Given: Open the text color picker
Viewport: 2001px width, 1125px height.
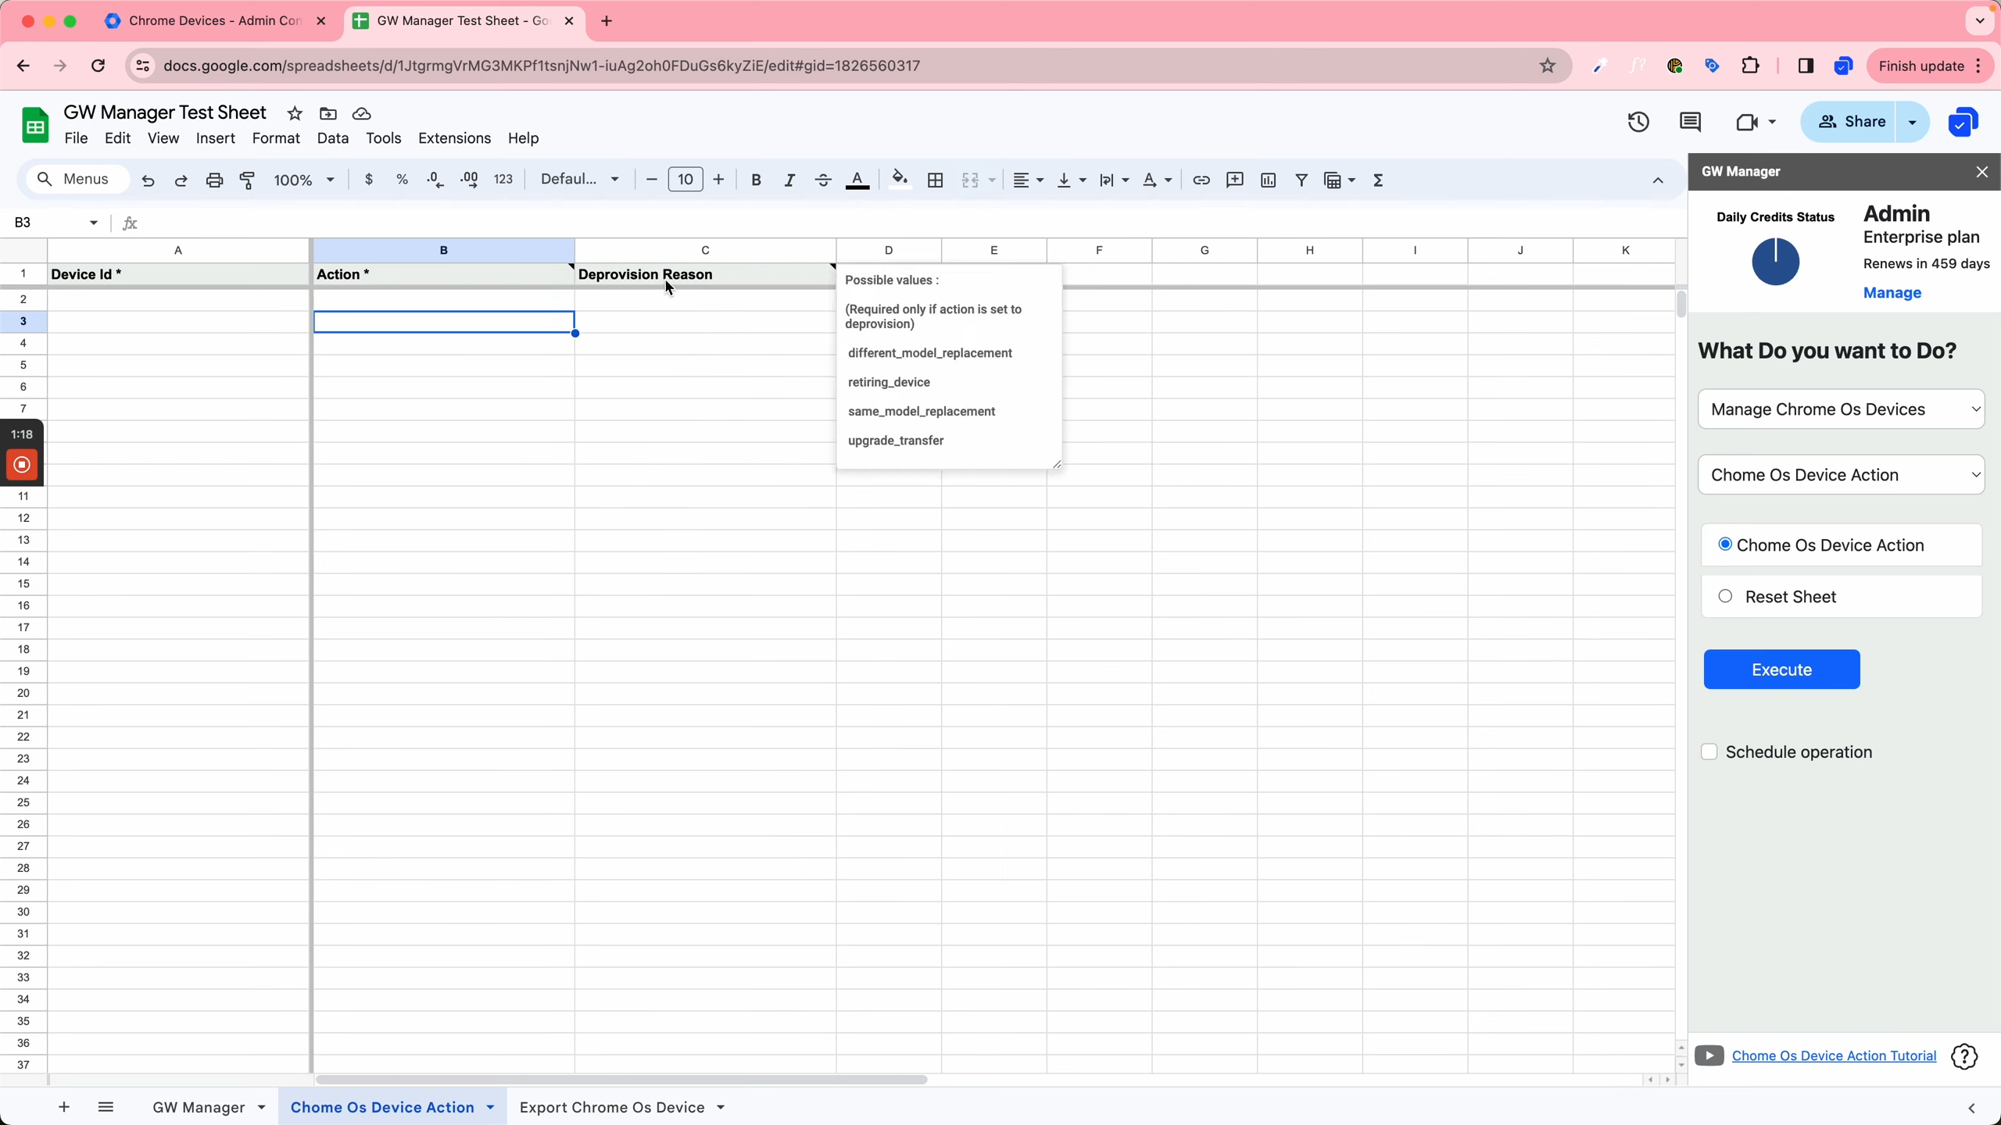Looking at the screenshot, I should coord(857,180).
